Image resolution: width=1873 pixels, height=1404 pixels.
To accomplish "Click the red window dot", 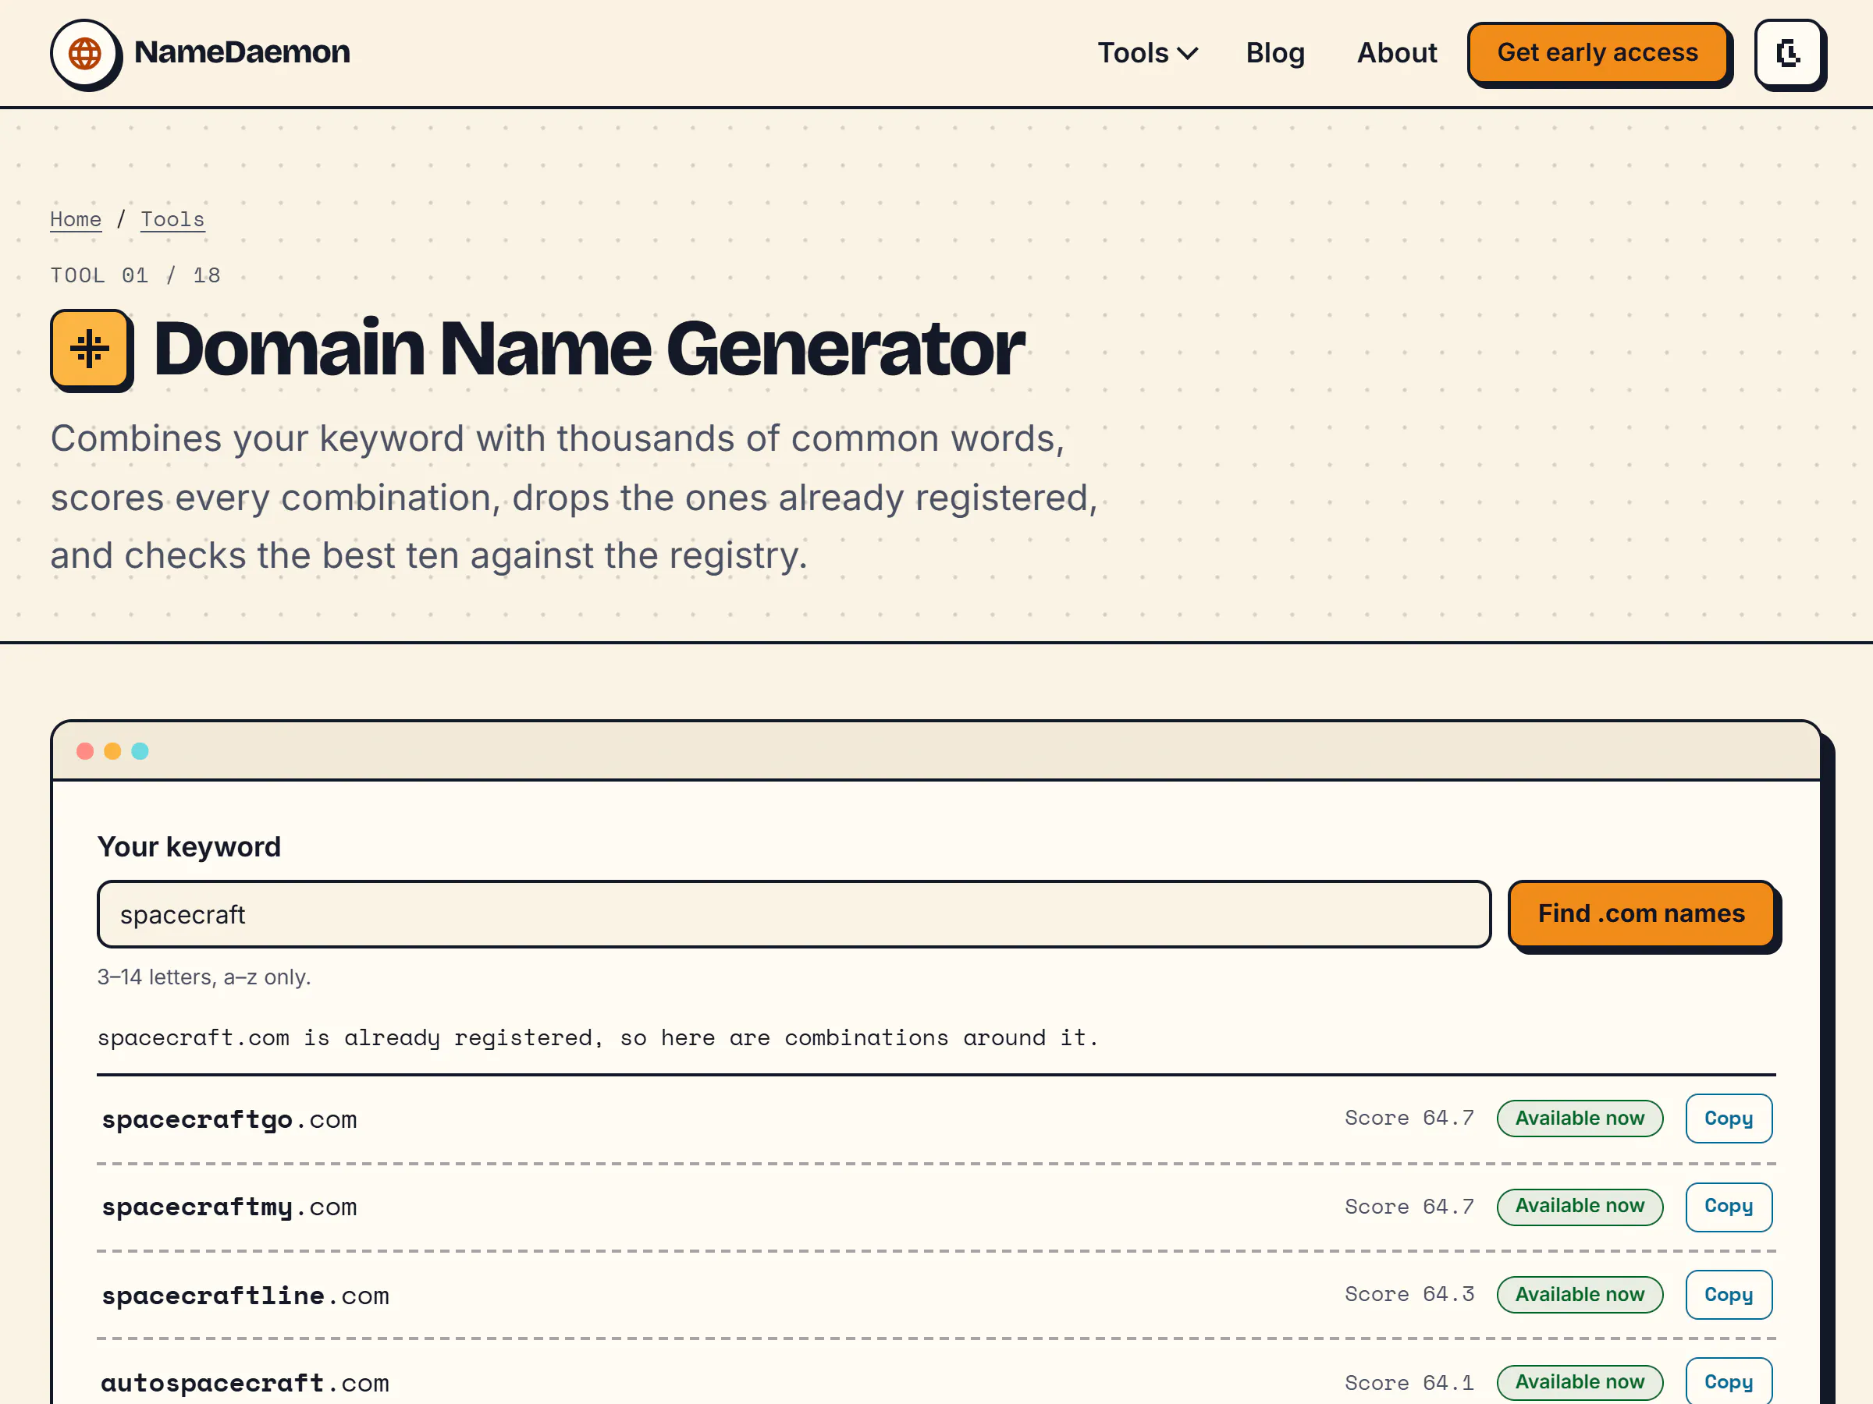I will (x=84, y=750).
